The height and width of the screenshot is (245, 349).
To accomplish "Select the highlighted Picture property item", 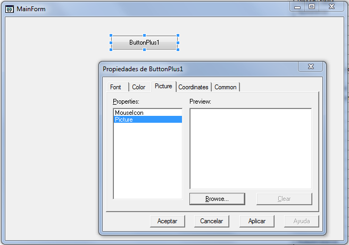I will 147,120.
